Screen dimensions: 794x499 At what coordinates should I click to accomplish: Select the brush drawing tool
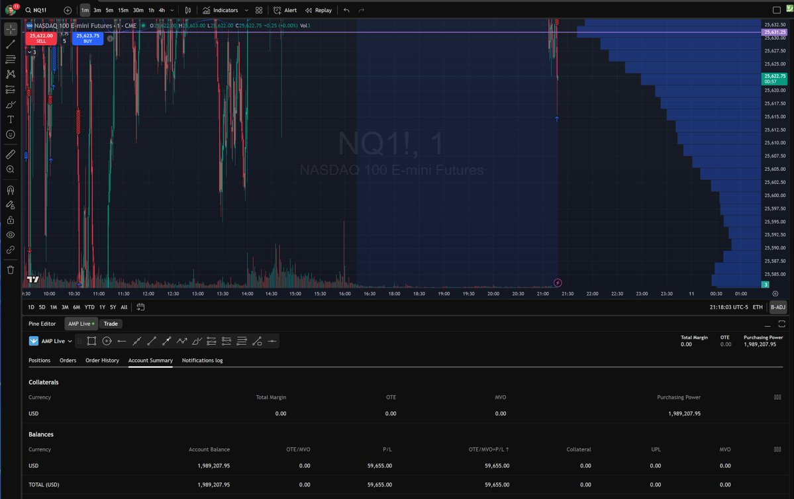point(11,105)
